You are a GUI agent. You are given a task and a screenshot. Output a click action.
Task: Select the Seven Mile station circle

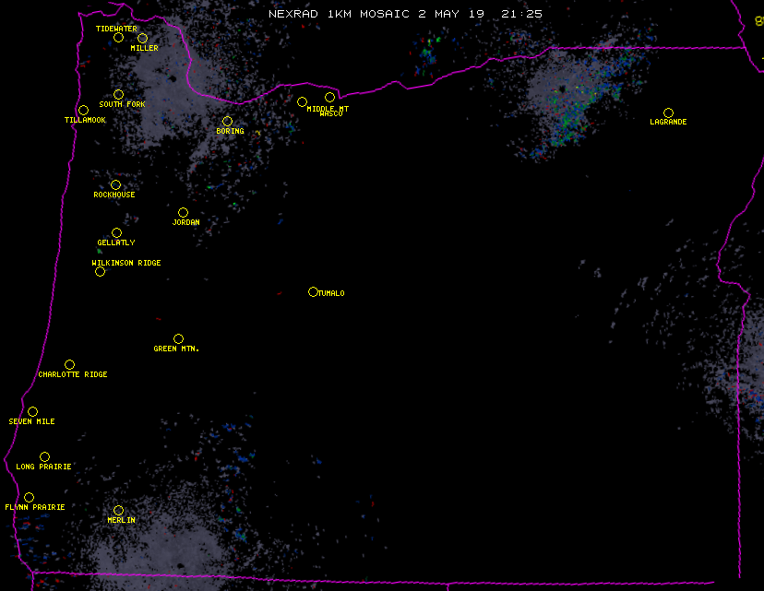pos(32,412)
